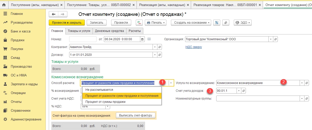Click Провести и закрыть button
This screenshot has height=130, width=312.
coord(67,22)
